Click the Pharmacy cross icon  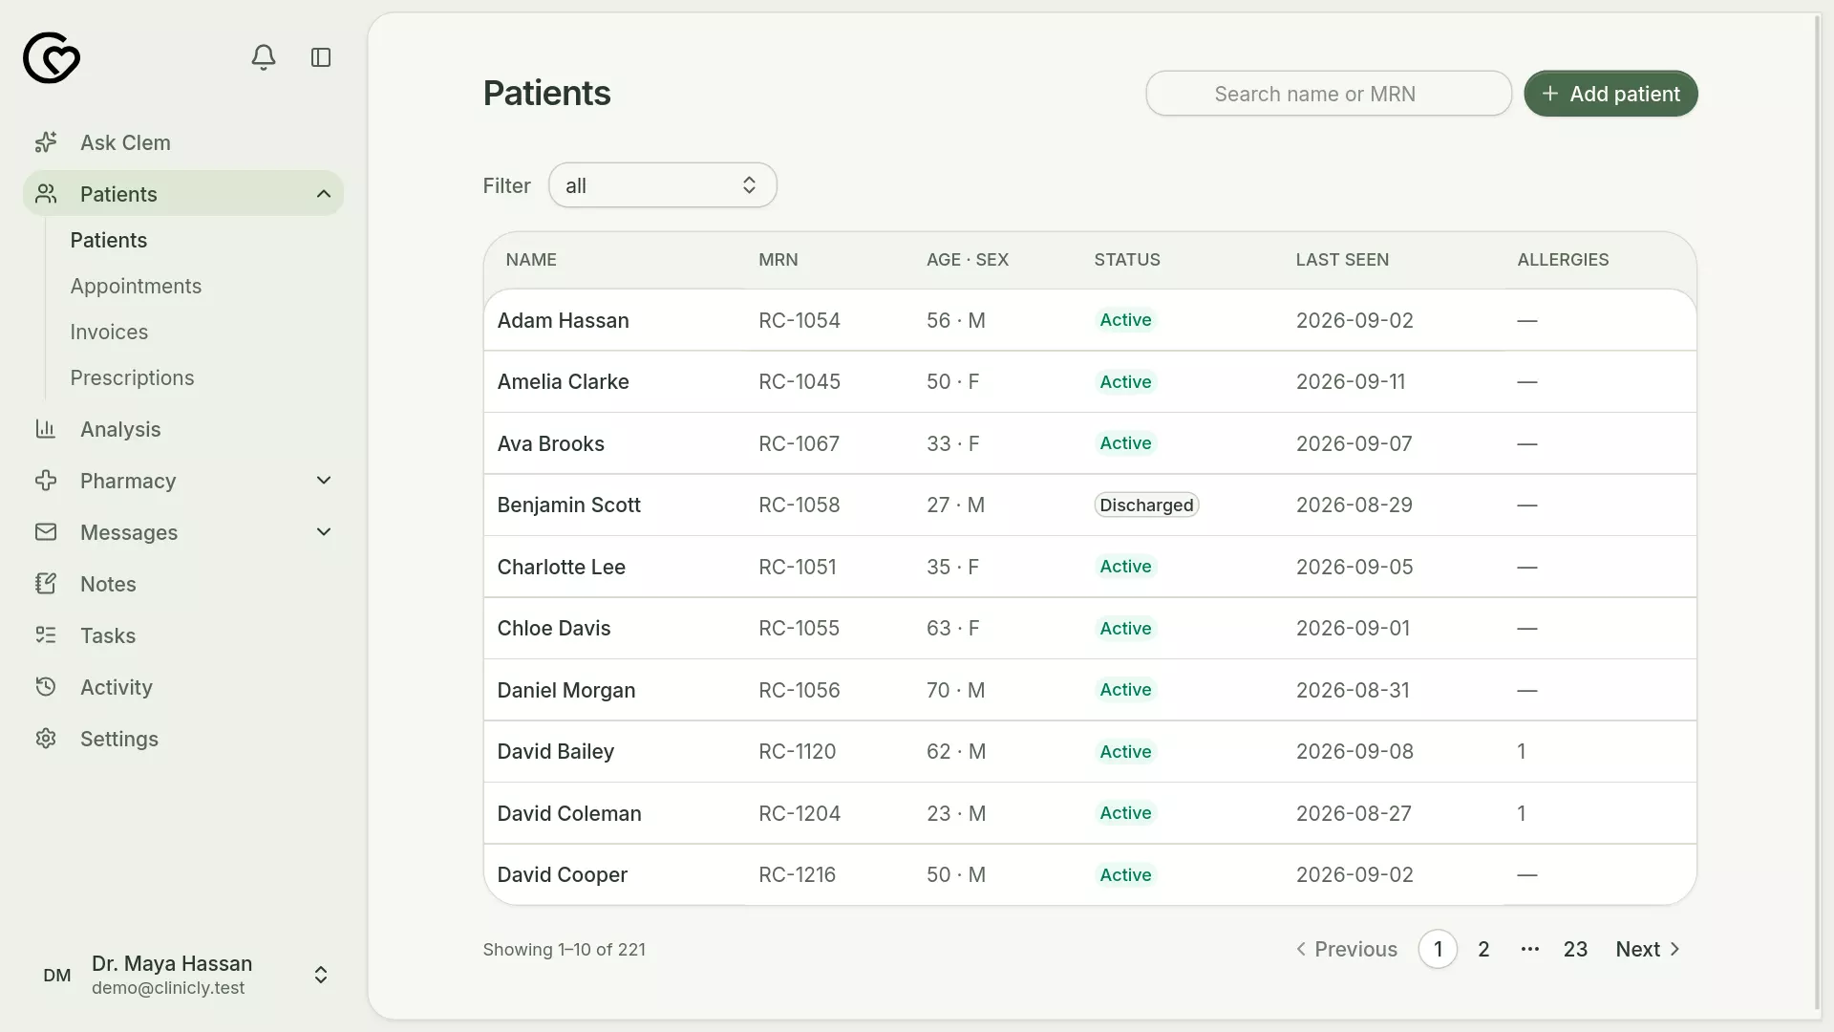(x=46, y=481)
